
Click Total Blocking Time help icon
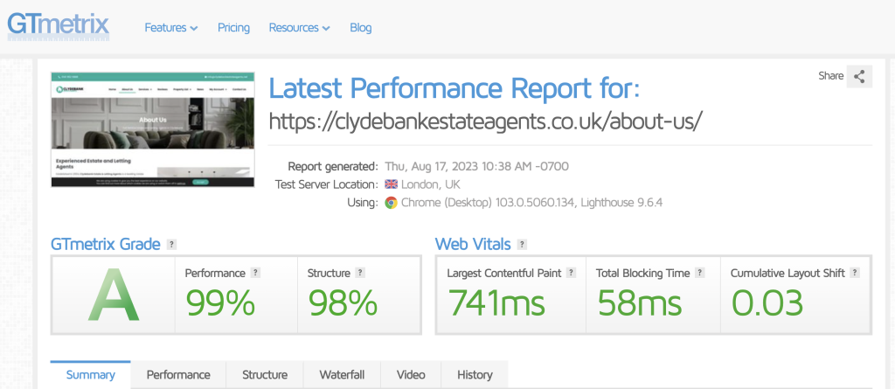[x=700, y=273]
